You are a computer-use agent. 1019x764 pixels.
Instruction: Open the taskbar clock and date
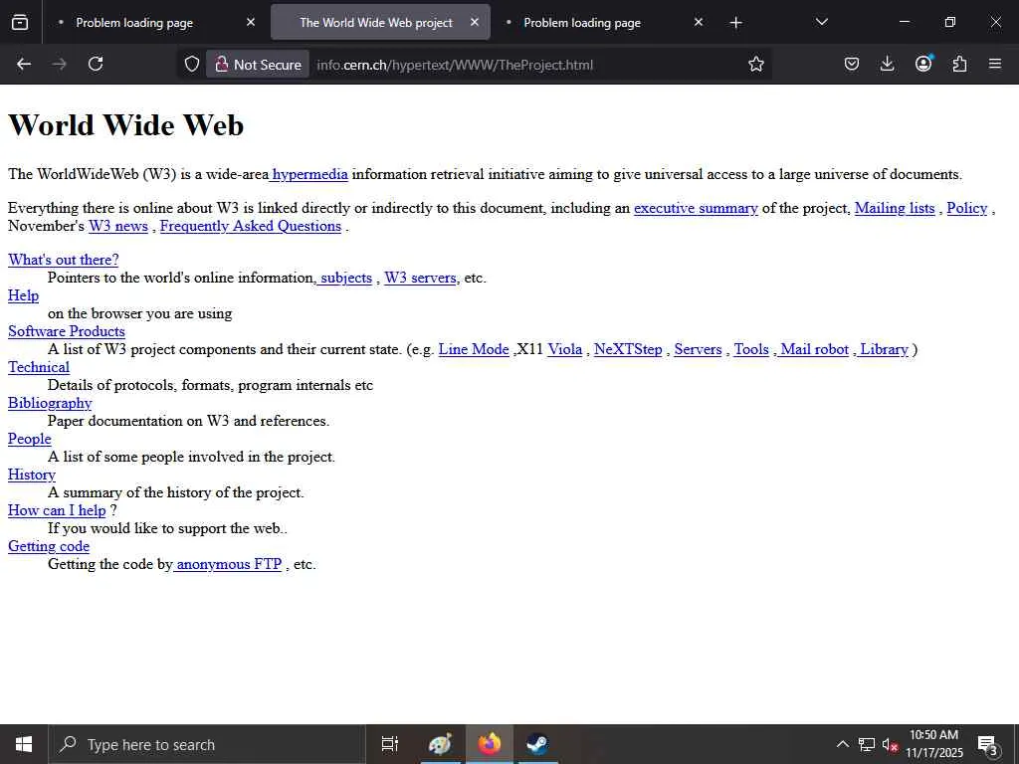pos(933,744)
